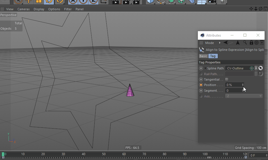Image resolution: width=268 pixels, height=160 pixels.
Task: Click the Attributes target mode icon
Action: coord(256,43)
